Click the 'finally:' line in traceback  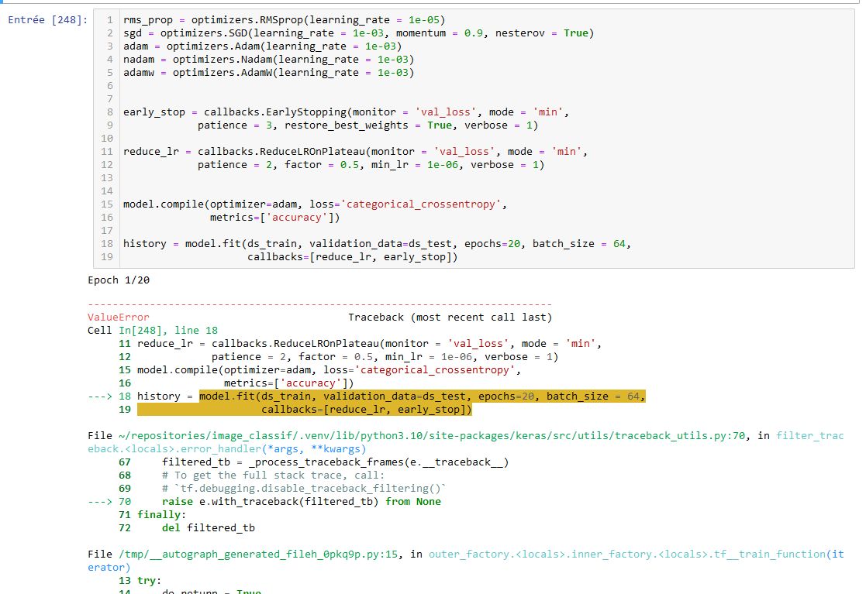coord(162,514)
